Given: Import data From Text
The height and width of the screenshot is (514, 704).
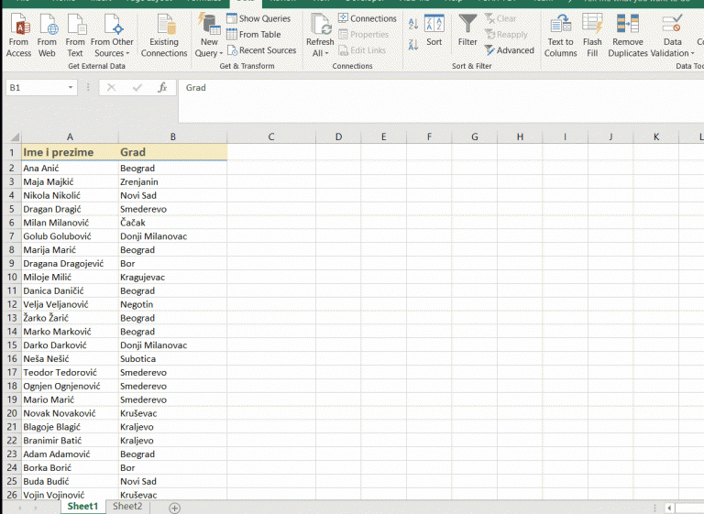Looking at the screenshot, I should point(75,36).
